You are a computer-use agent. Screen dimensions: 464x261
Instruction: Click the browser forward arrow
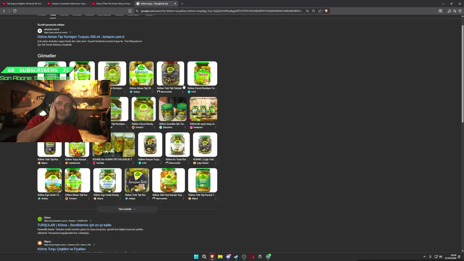point(9,11)
